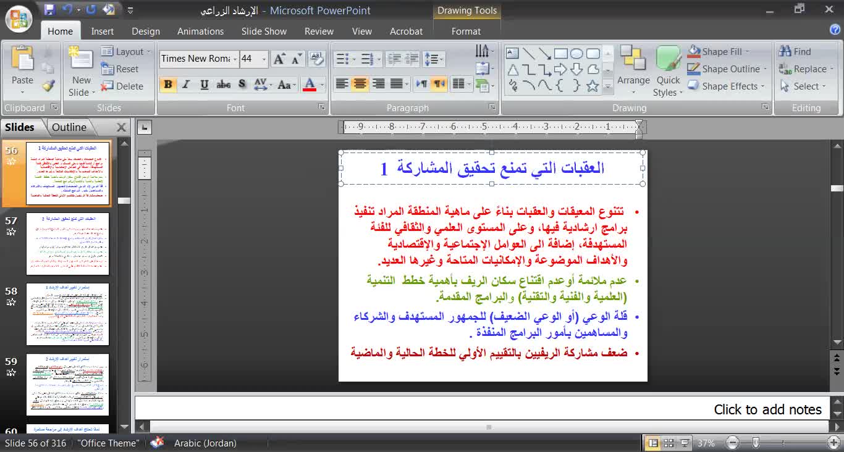Decrease list indent level
The image size is (844, 452).
click(x=394, y=59)
